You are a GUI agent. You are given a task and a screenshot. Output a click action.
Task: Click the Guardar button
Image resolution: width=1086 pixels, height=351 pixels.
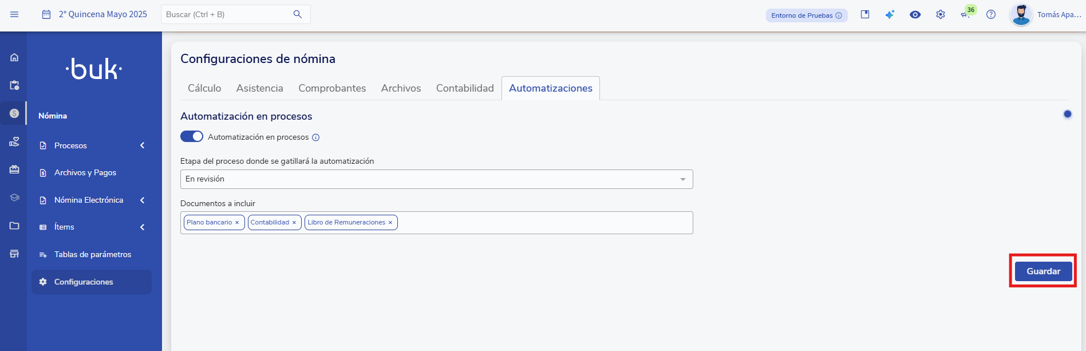point(1042,271)
